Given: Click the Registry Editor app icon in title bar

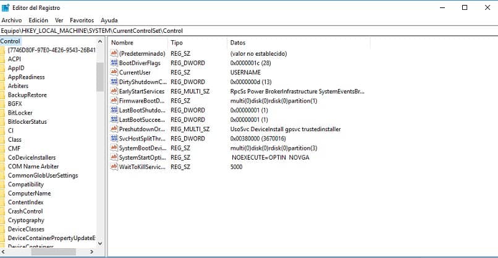Looking at the screenshot, I should (6, 7).
